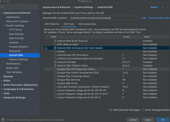Uncheck Hide Obsolete Packages
This screenshot has width=170, height=122.
[x=110, y=110]
